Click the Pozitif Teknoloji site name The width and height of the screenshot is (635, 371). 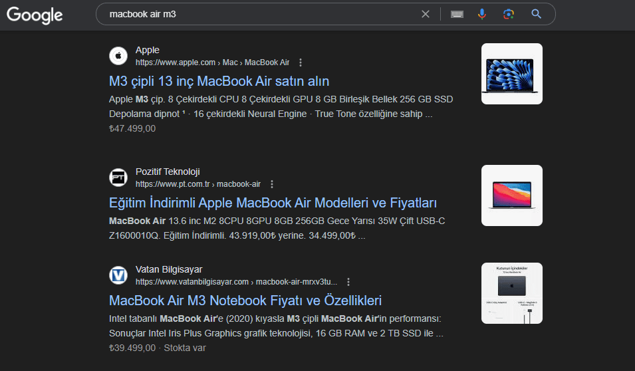pos(168,172)
